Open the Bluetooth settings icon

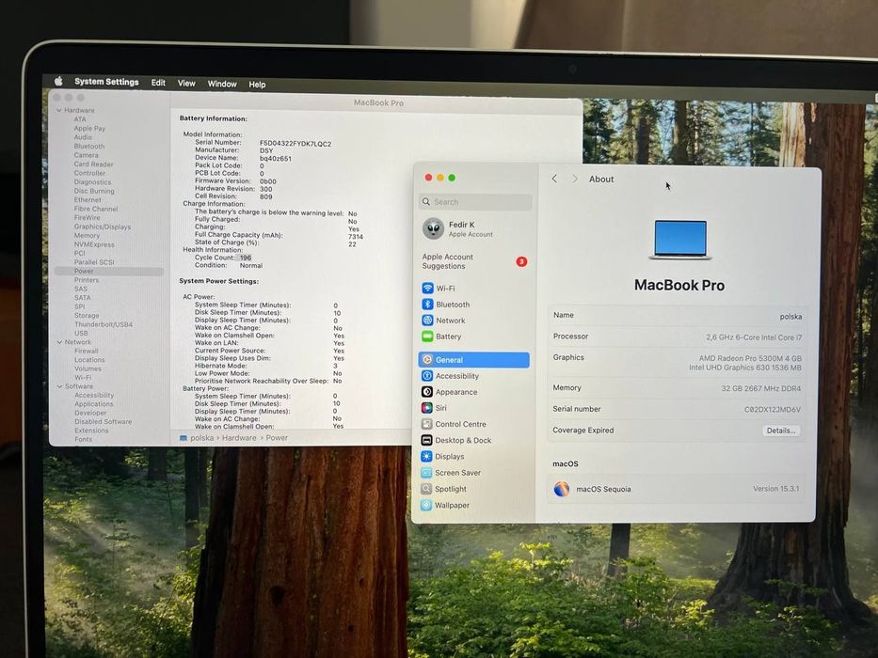[x=427, y=305]
